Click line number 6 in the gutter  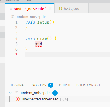point(16,49)
